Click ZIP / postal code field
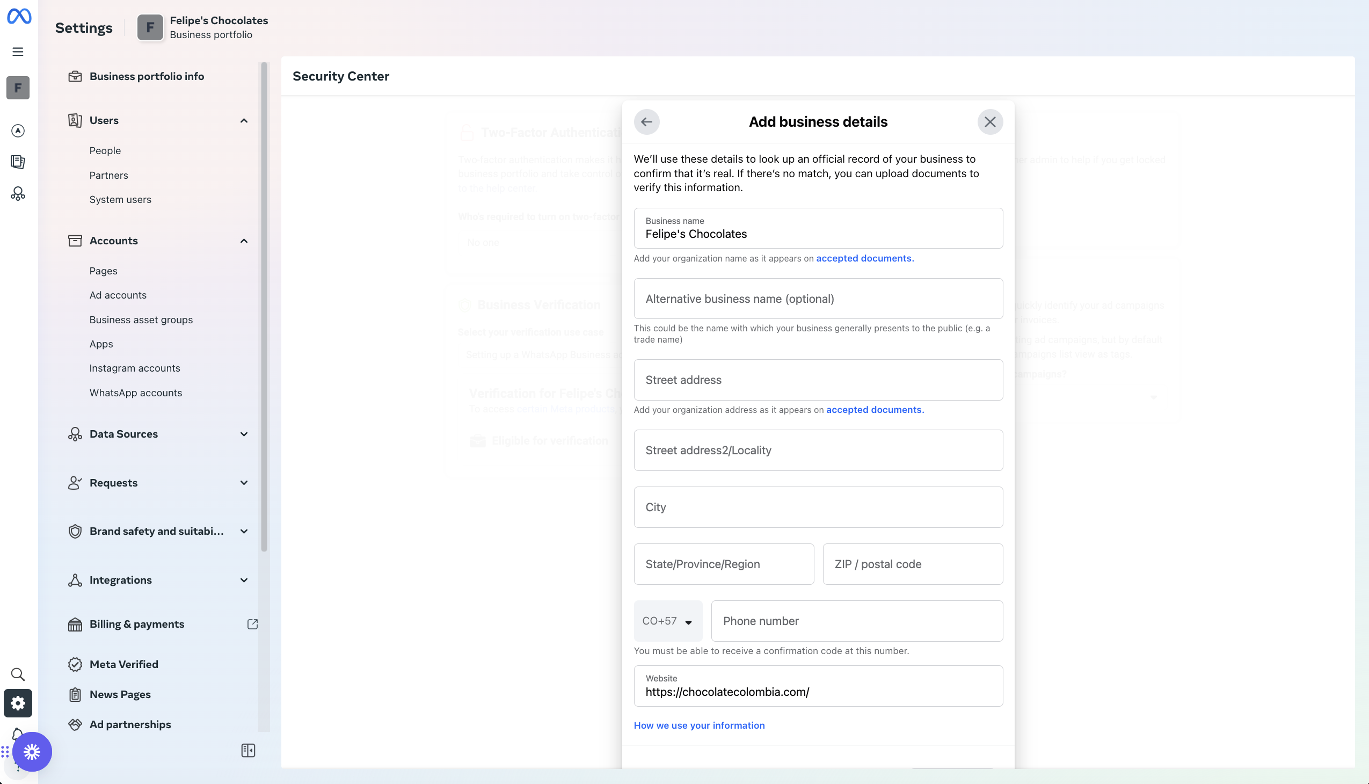This screenshot has height=784, width=1369. (913, 564)
